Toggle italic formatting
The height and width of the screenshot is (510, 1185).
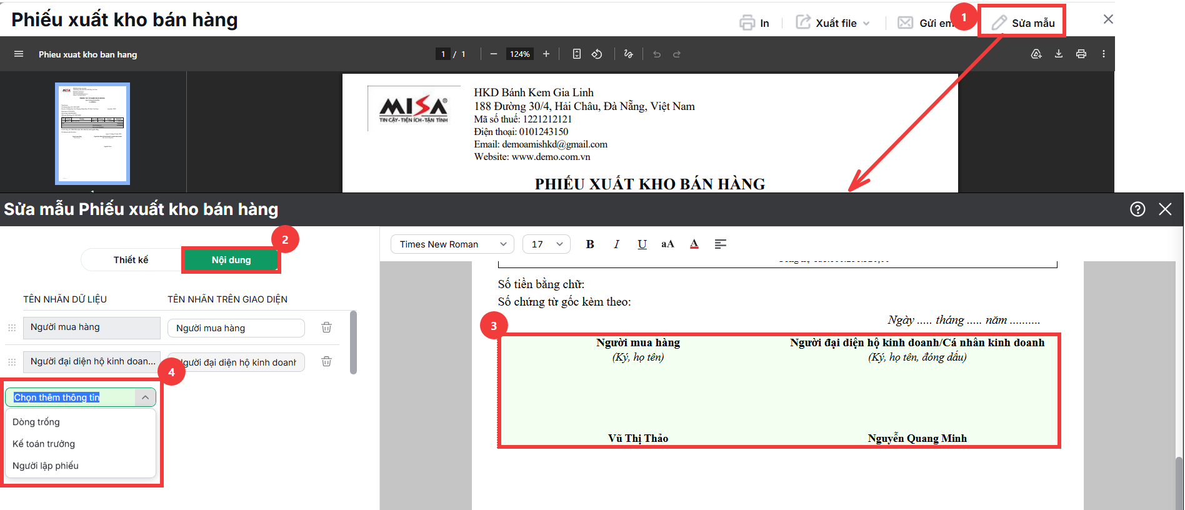pyautogui.click(x=616, y=244)
